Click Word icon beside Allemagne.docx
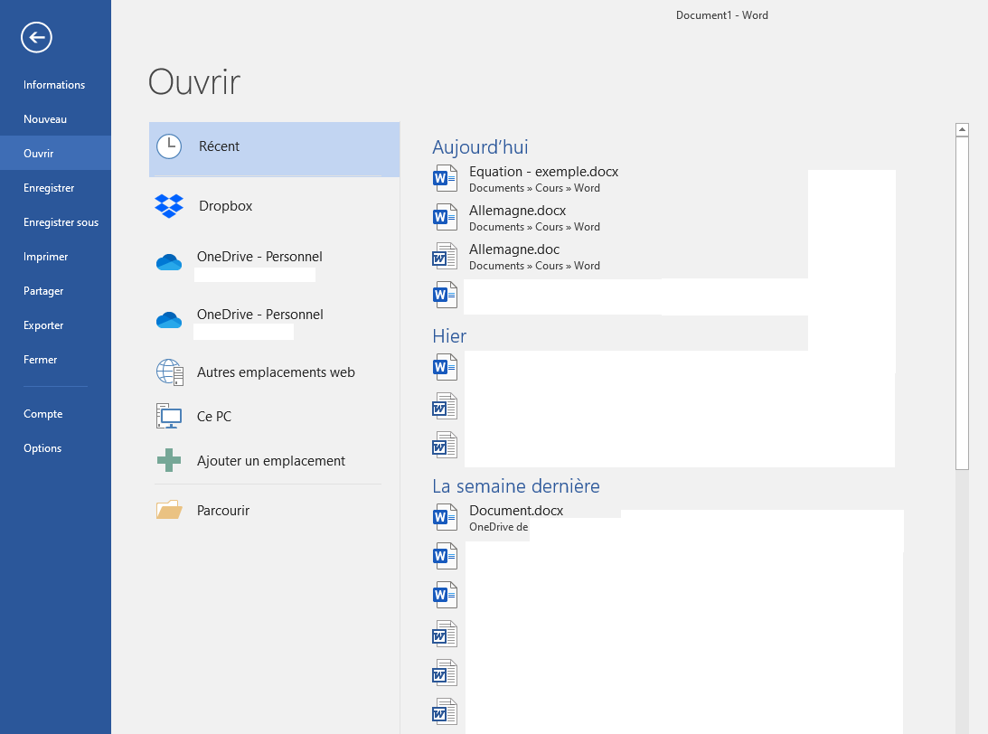 445,217
